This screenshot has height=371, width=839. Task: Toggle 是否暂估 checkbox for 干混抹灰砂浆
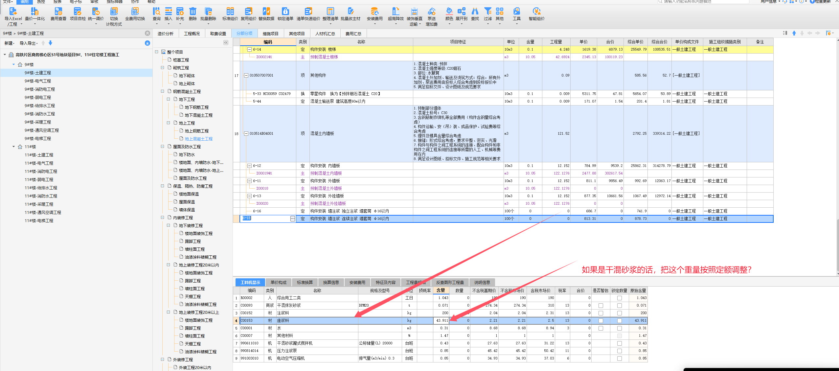pos(601,306)
